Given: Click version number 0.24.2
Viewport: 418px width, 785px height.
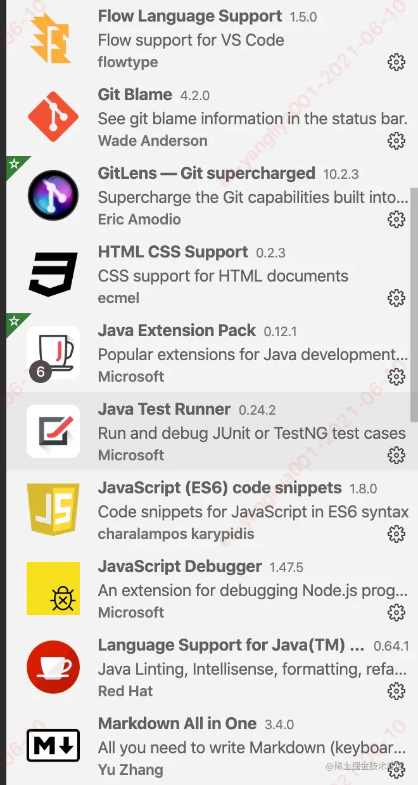Looking at the screenshot, I should point(257,410).
